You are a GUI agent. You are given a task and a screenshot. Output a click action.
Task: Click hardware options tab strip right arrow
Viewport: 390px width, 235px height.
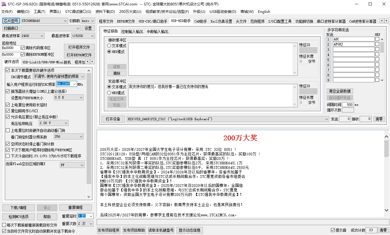click(92, 62)
